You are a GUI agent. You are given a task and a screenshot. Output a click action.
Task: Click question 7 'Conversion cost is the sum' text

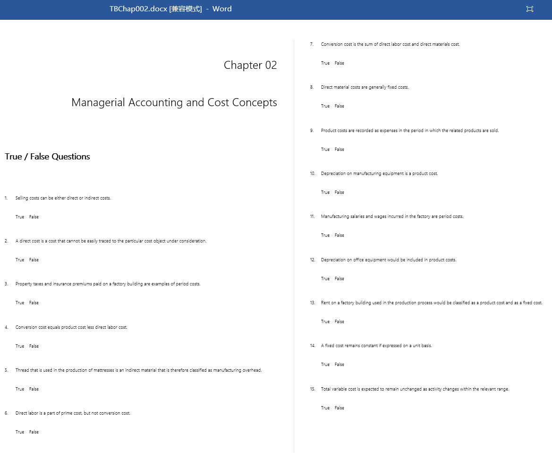(x=390, y=44)
